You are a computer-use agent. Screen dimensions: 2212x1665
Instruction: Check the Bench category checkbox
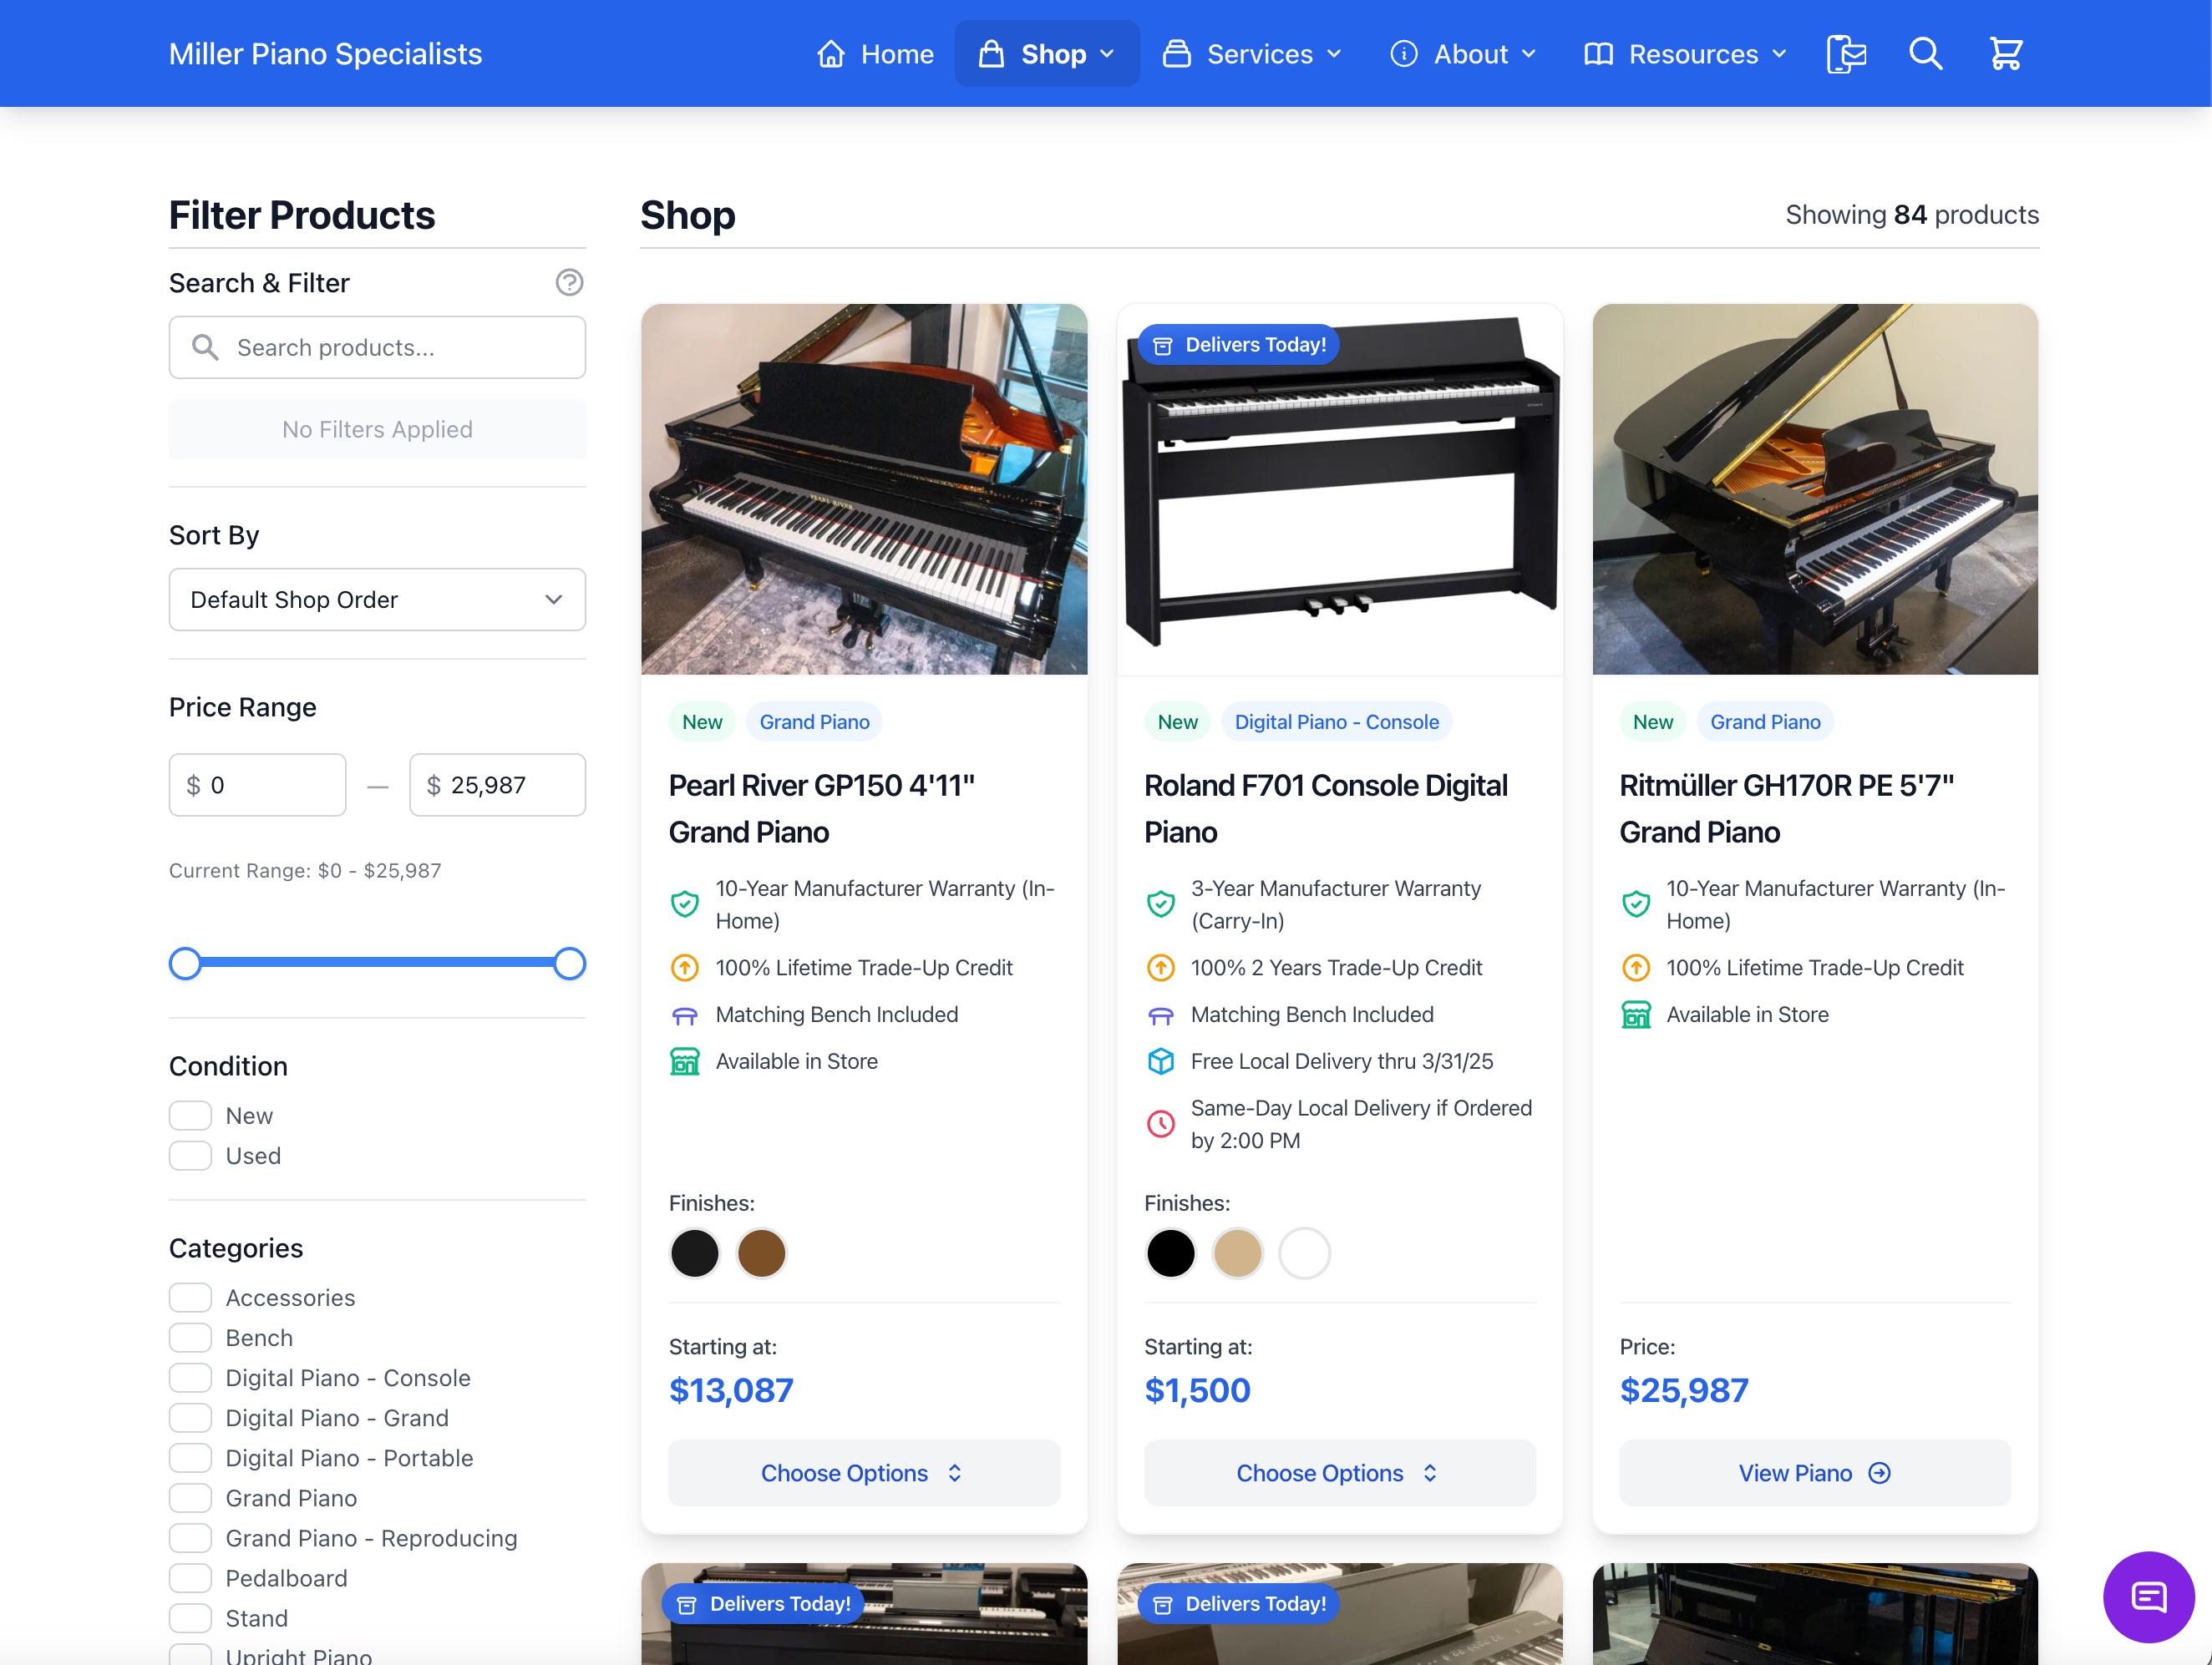(190, 1337)
